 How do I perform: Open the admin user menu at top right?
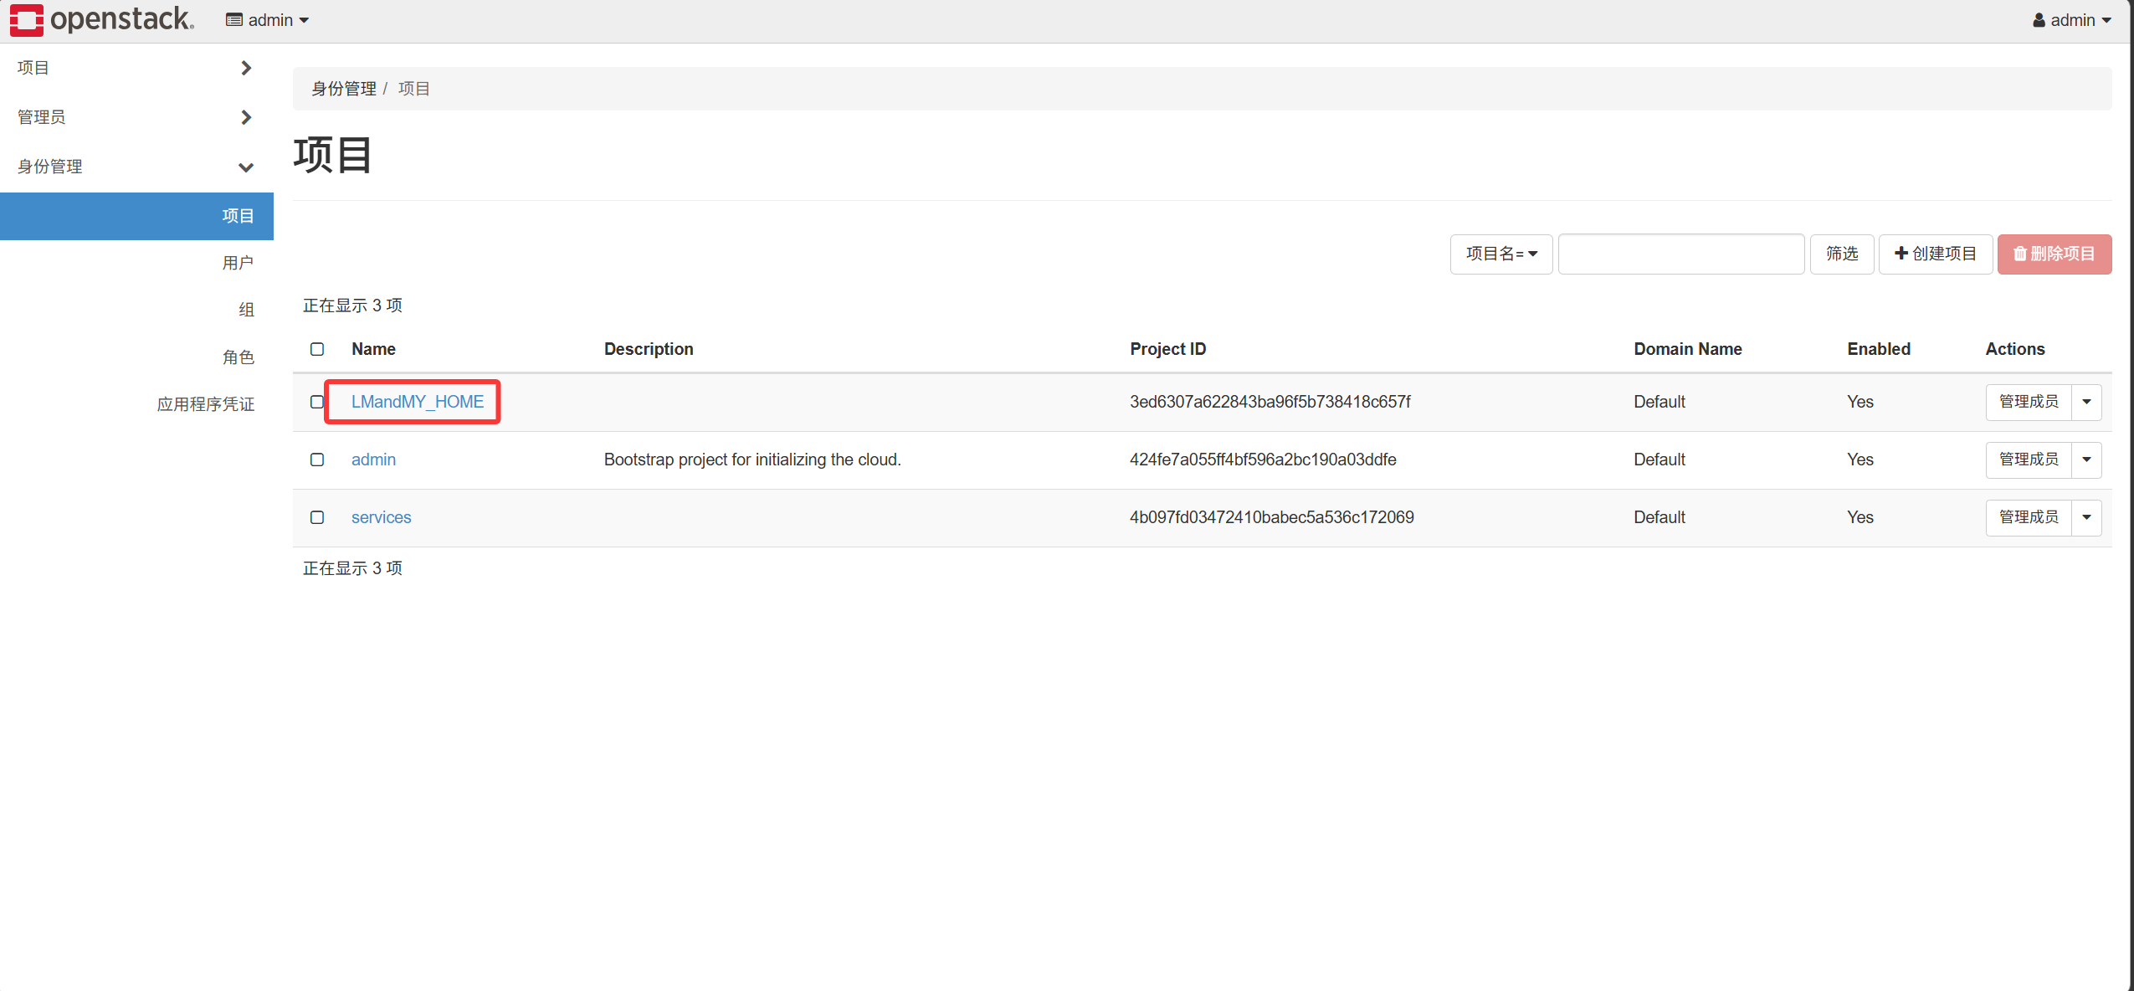coord(2072,20)
